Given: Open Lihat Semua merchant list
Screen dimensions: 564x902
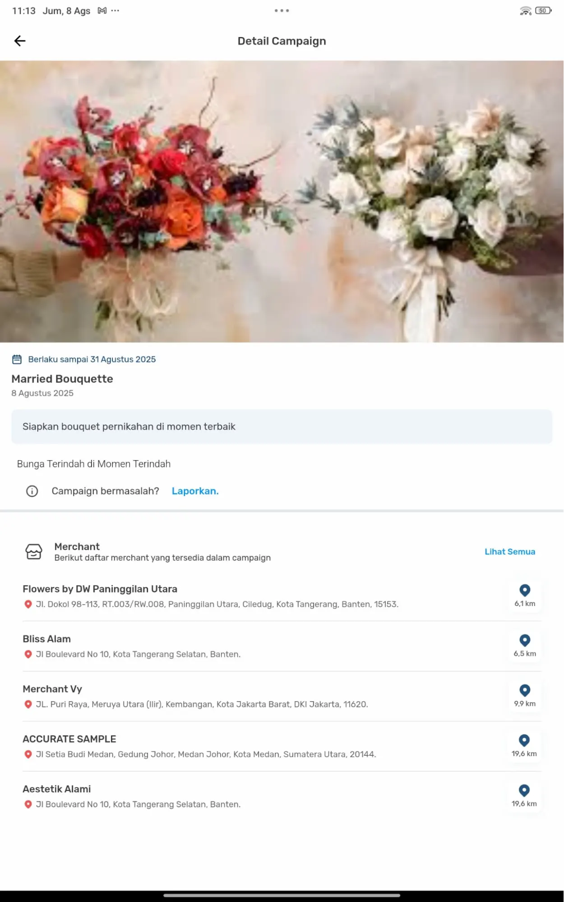Looking at the screenshot, I should pos(510,551).
